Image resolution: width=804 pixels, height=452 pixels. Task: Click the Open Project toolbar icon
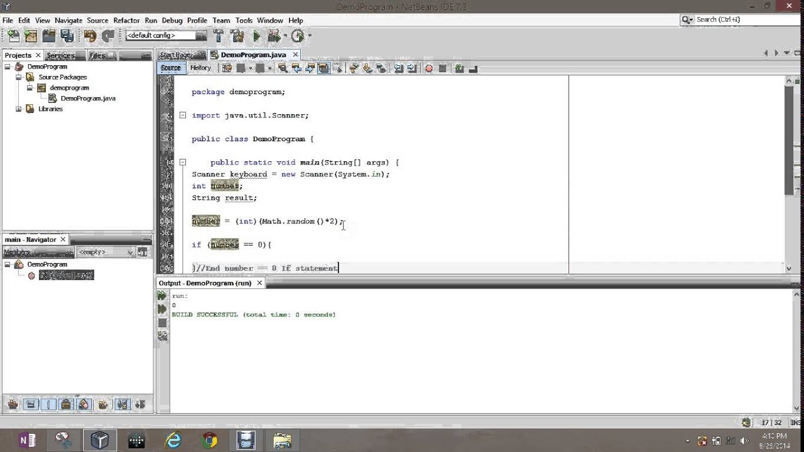click(x=48, y=36)
